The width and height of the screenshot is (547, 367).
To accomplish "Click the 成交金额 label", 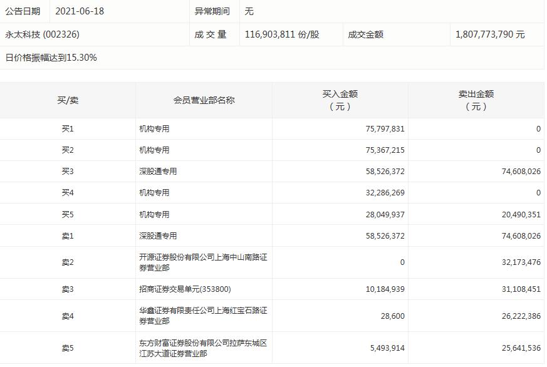I will (x=365, y=34).
